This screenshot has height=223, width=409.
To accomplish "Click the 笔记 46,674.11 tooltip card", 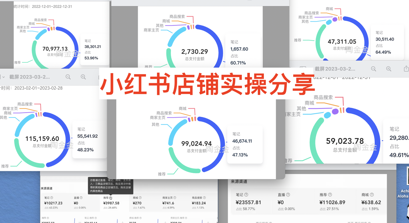I will tap(245, 144).
